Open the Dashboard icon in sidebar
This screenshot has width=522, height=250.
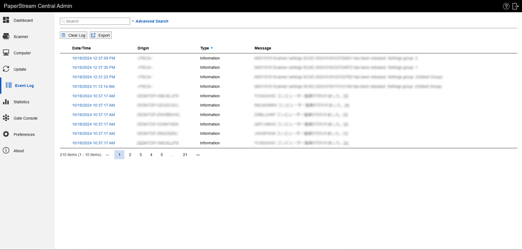coord(6,20)
